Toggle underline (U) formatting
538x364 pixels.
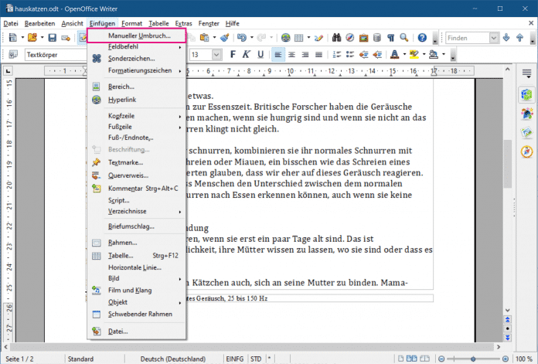(x=260, y=55)
